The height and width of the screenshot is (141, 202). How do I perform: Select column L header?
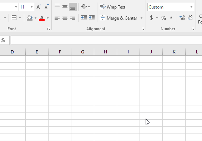(x=194, y=52)
